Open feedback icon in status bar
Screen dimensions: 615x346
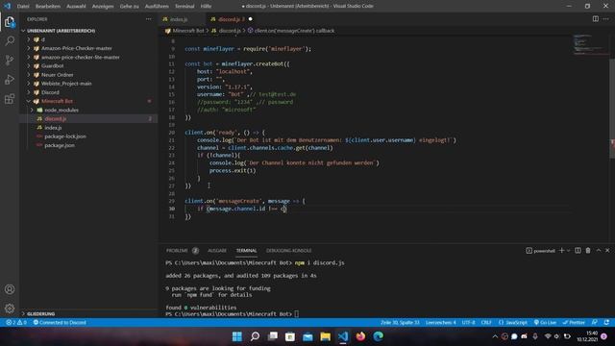pos(595,323)
